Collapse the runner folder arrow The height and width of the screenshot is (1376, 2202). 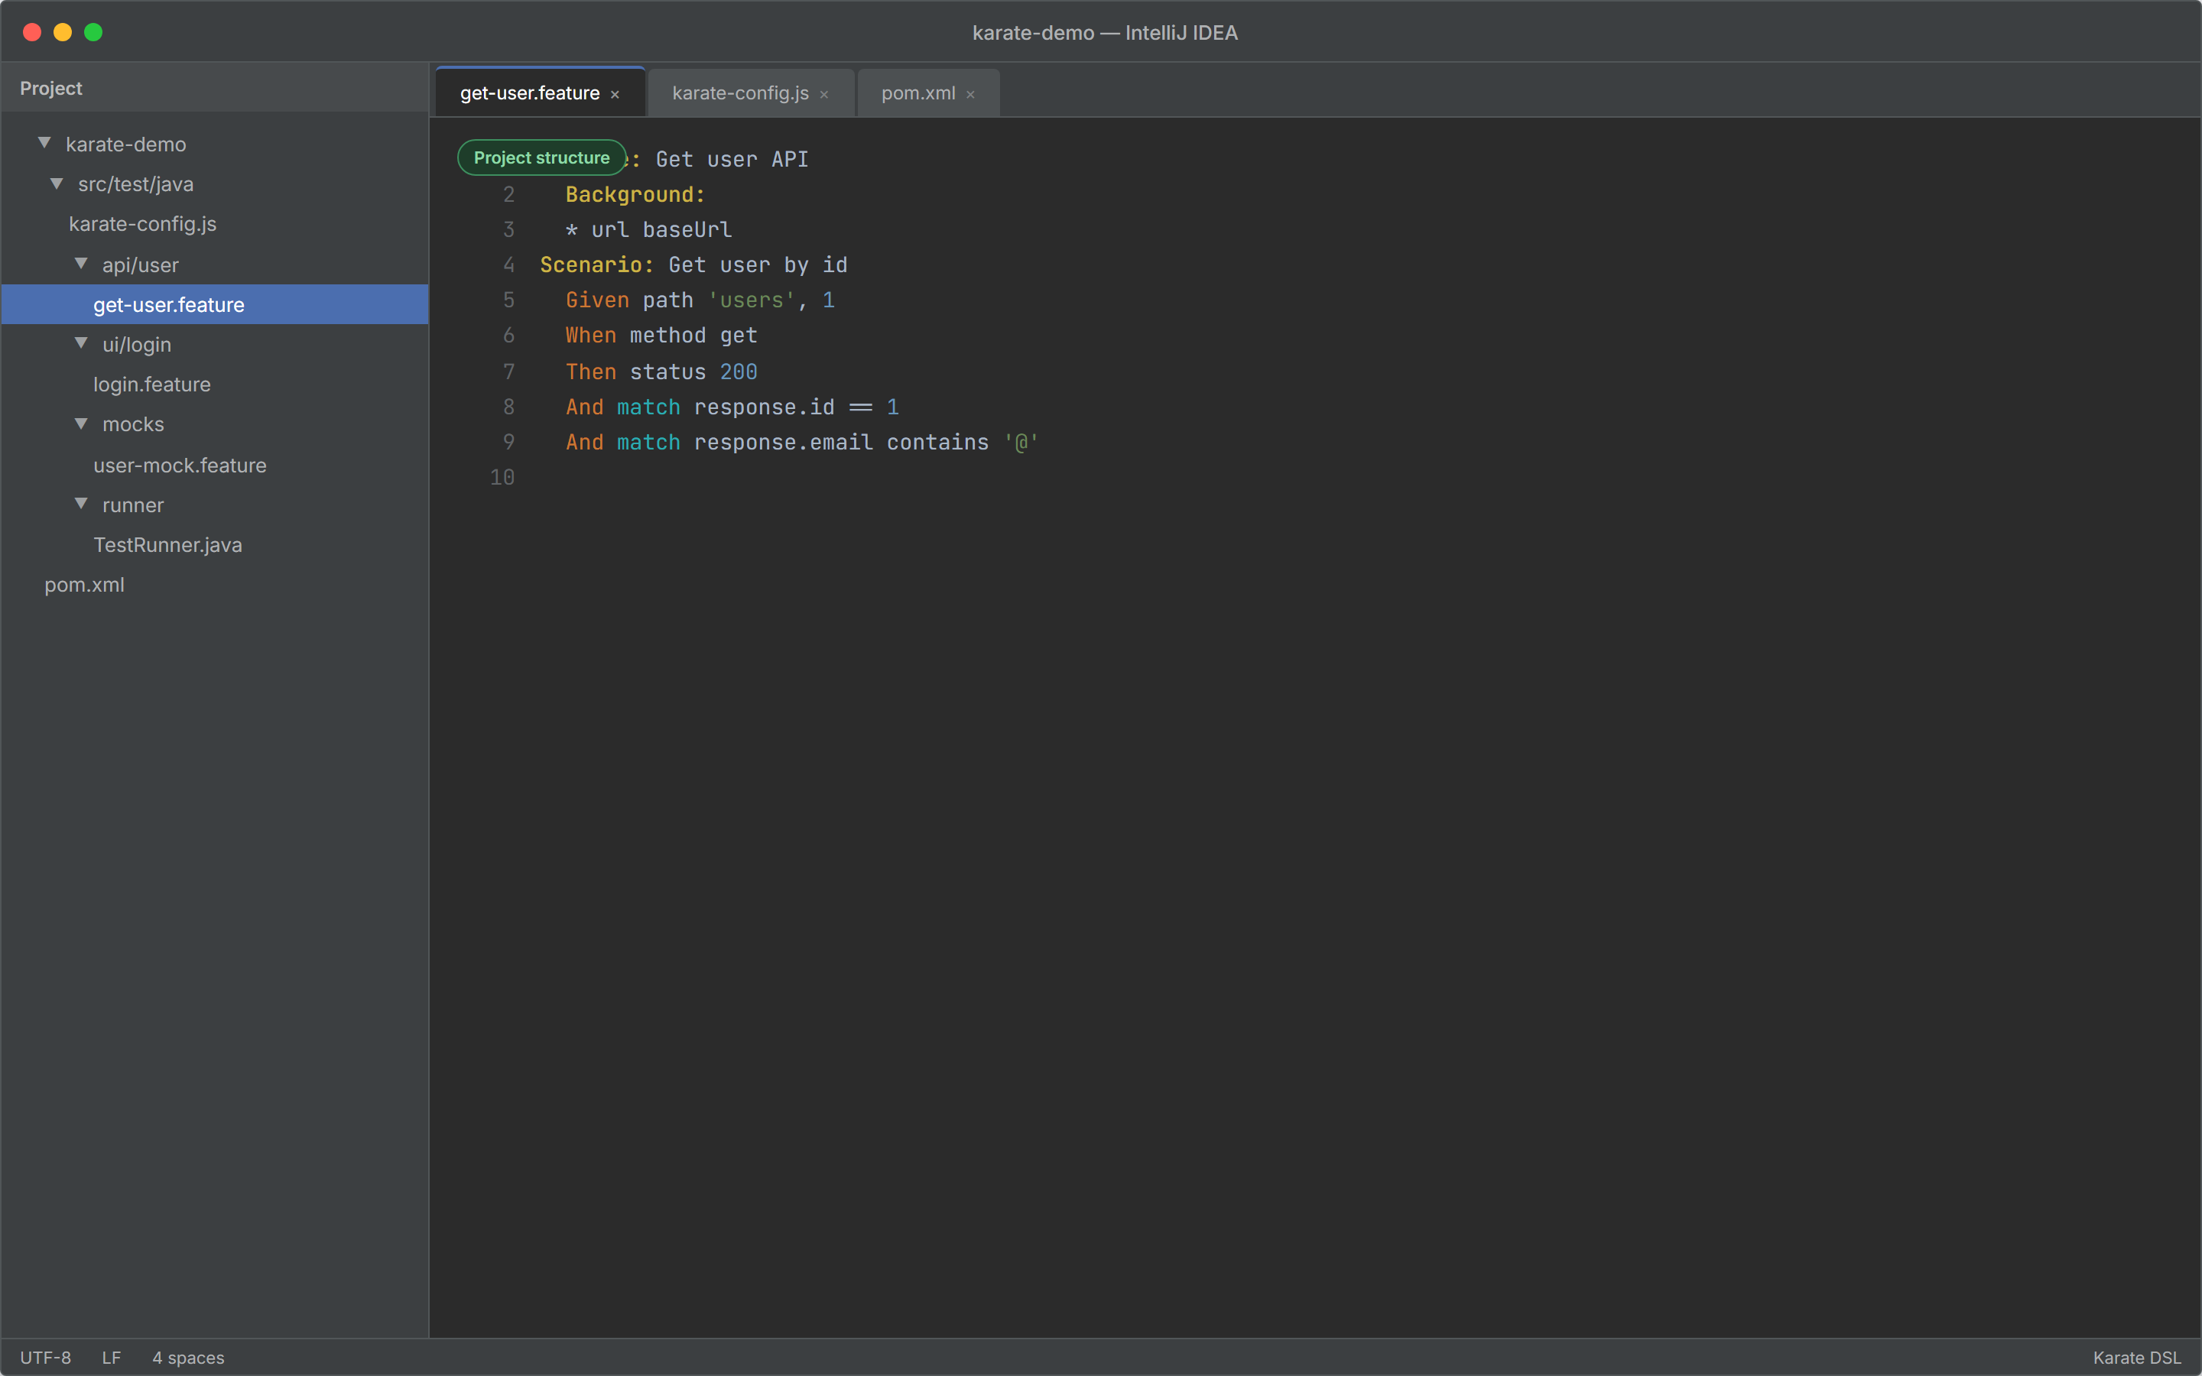point(81,503)
